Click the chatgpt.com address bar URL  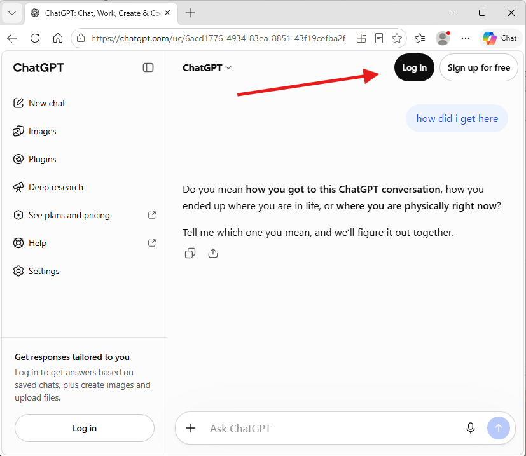pyautogui.click(x=218, y=39)
